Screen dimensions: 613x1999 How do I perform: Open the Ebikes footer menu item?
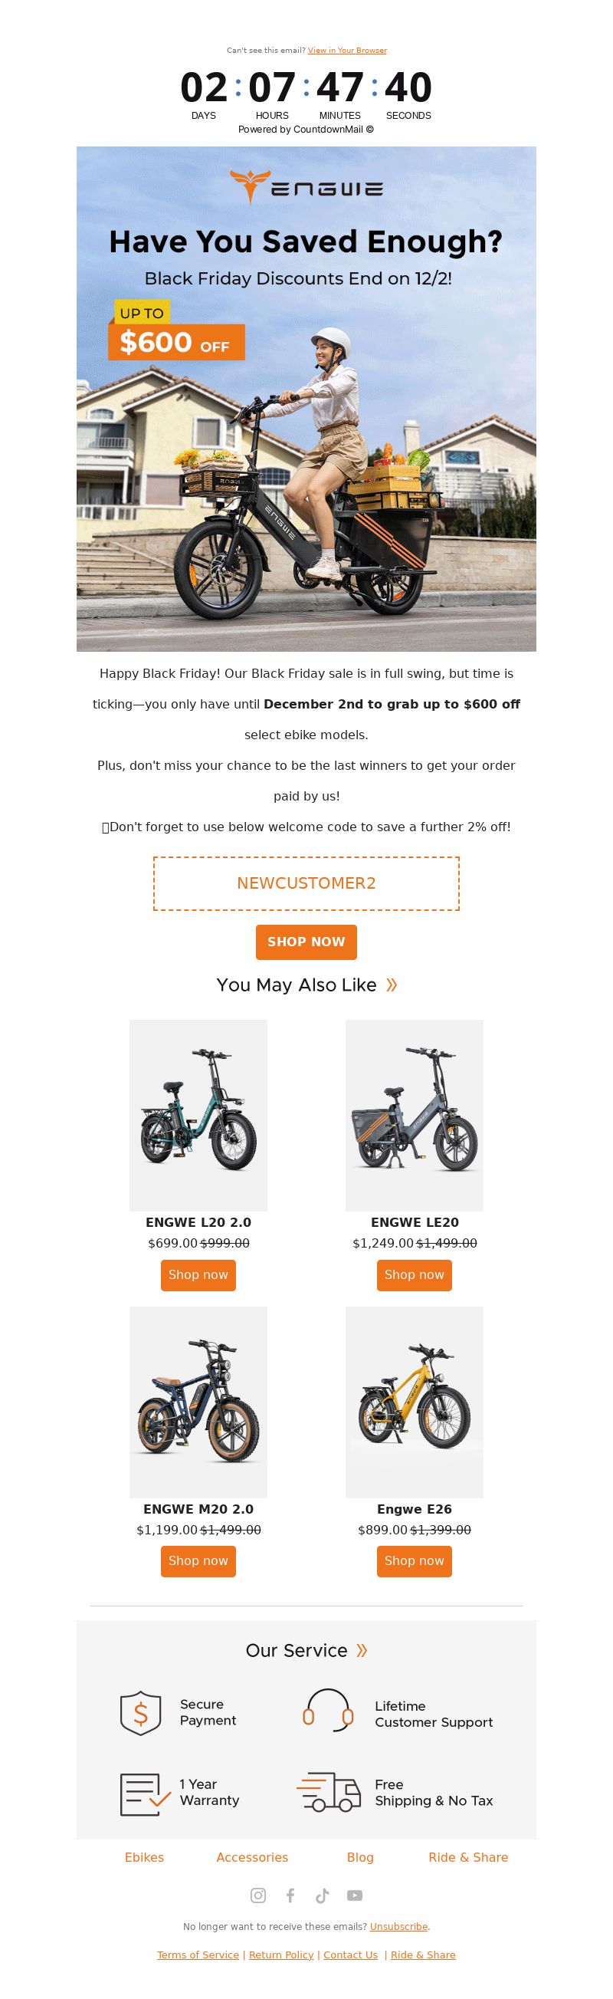(144, 1857)
